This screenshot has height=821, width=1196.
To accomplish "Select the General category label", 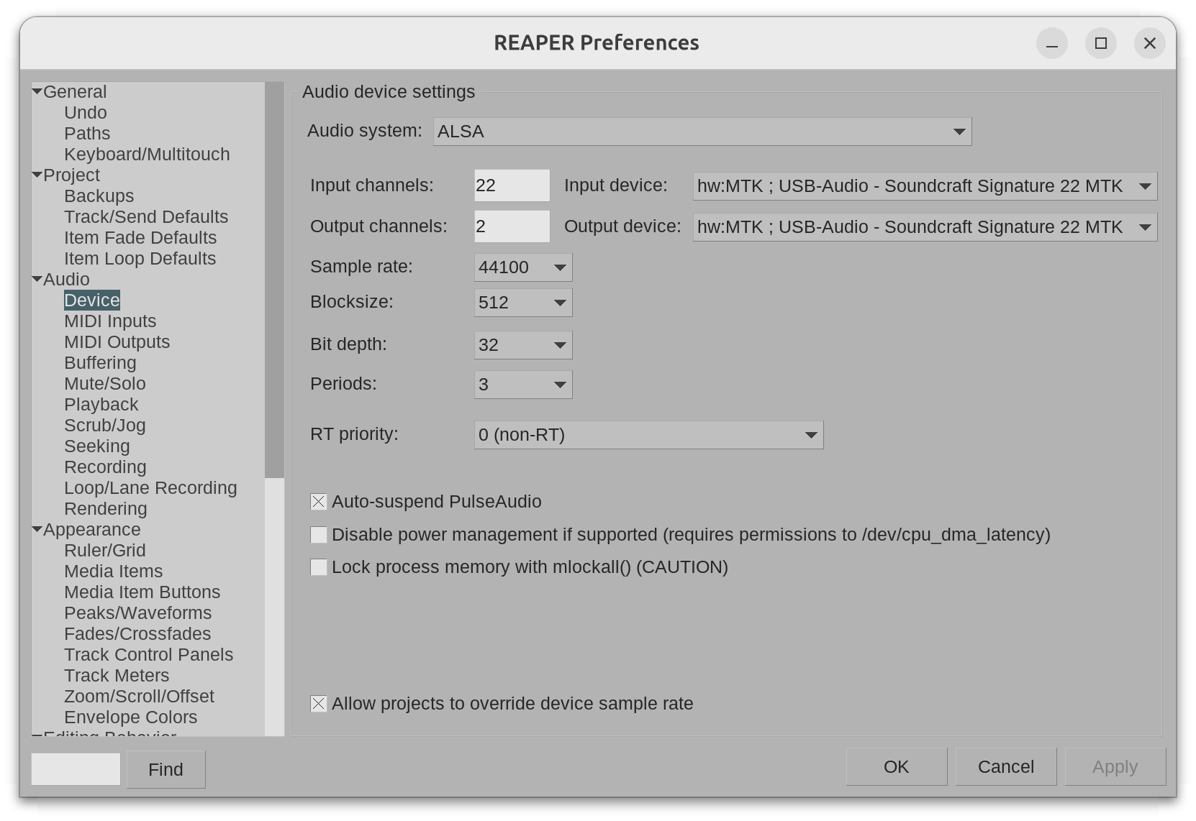I will (75, 92).
